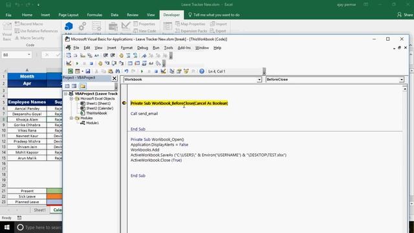Open the Add-Ins menu in VBA editor
Viewport: 414px width, 233px height.
click(x=184, y=48)
